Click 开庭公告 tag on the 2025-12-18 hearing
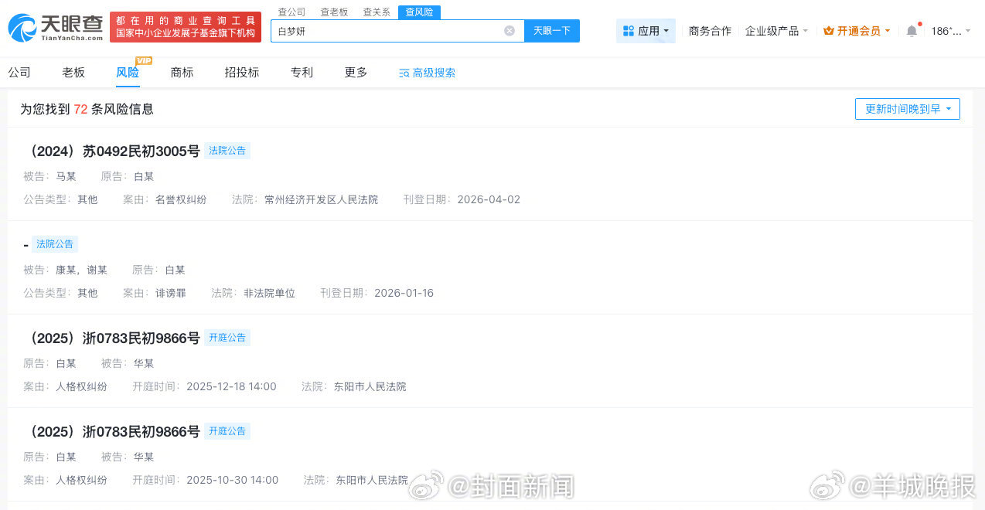This screenshot has width=985, height=510. tap(227, 338)
